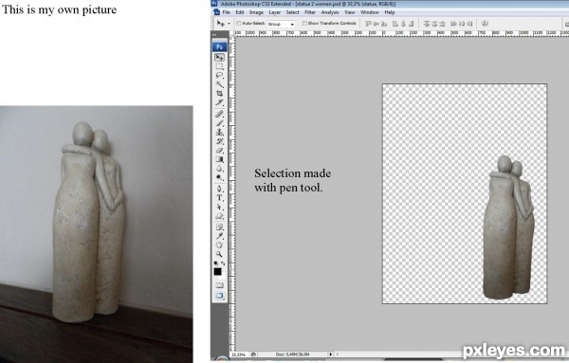
Task: Select the Shape tool
Action: (x=220, y=216)
